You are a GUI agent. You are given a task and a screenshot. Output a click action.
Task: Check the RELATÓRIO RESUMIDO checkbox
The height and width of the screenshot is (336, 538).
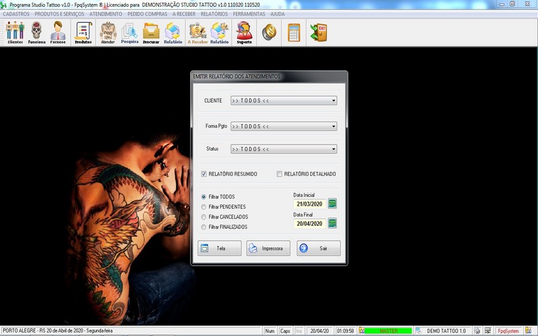point(204,174)
